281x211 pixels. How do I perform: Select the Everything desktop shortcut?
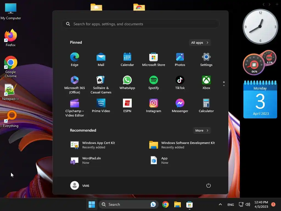click(x=11, y=119)
